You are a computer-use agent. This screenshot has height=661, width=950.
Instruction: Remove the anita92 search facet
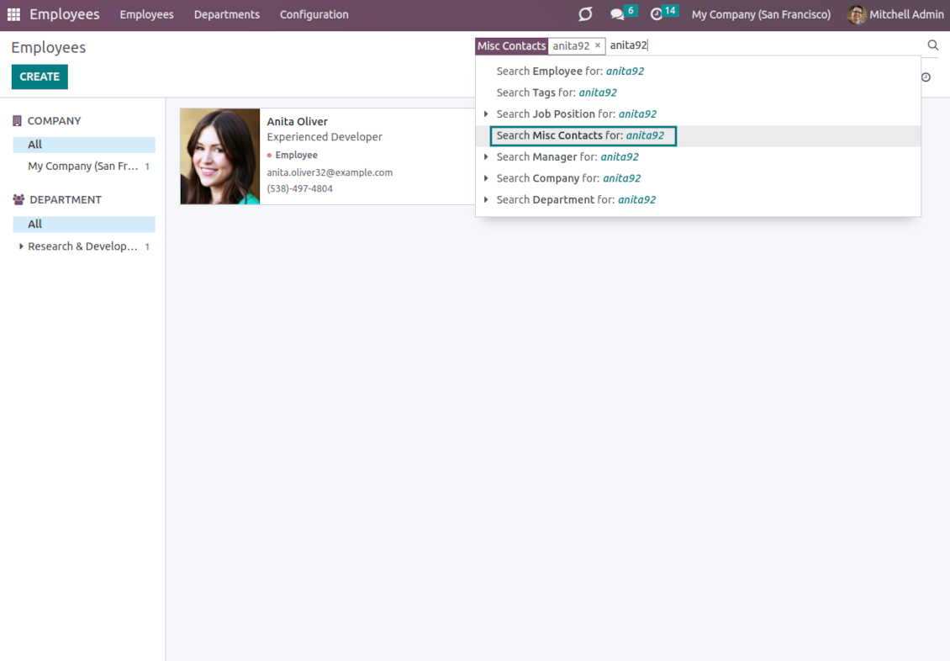pos(598,45)
